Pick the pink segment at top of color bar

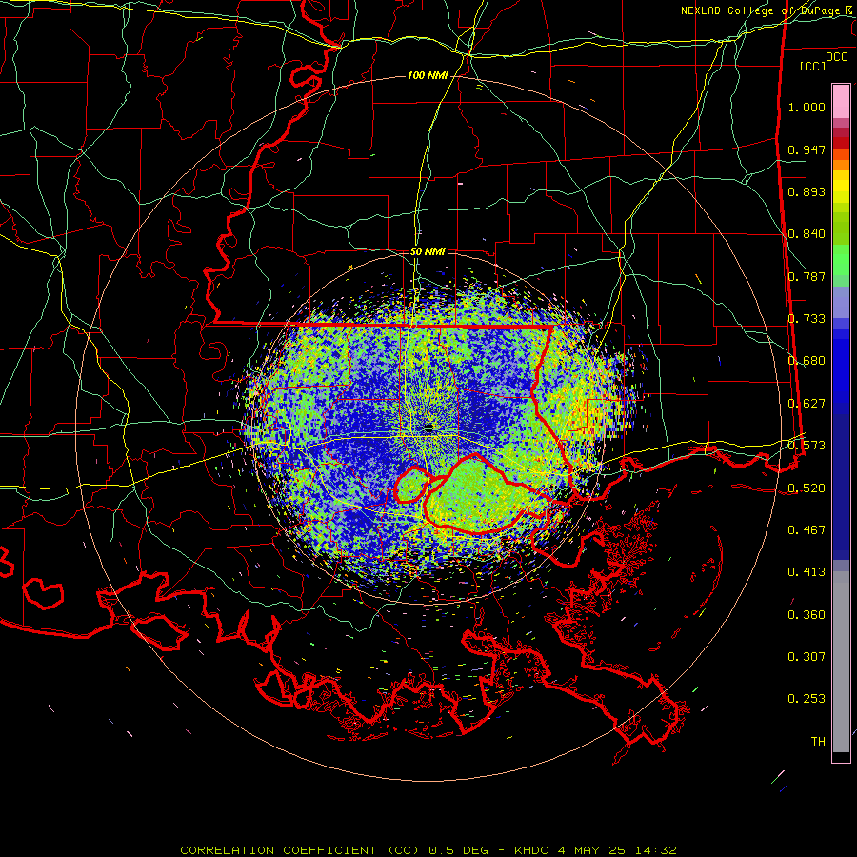pyautogui.click(x=841, y=102)
